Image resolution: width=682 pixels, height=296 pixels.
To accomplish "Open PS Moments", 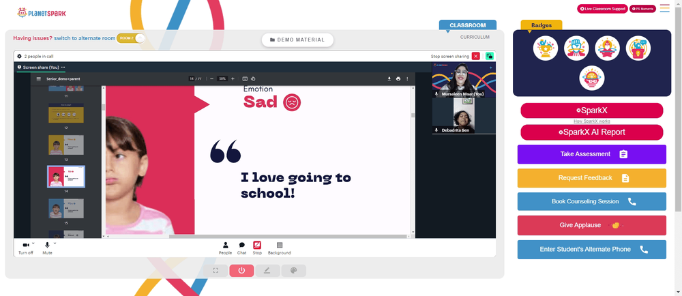I will click(x=643, y=9).
